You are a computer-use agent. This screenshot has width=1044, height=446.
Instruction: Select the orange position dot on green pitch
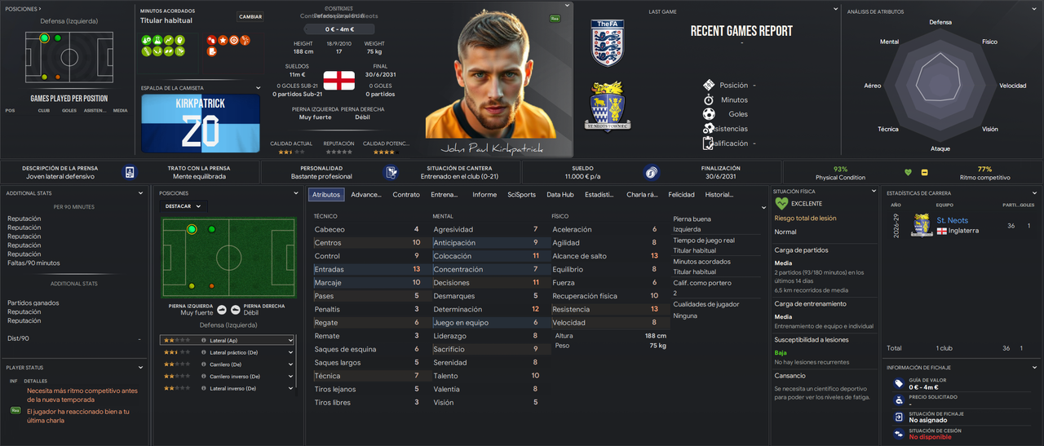(x=212, y=285)
